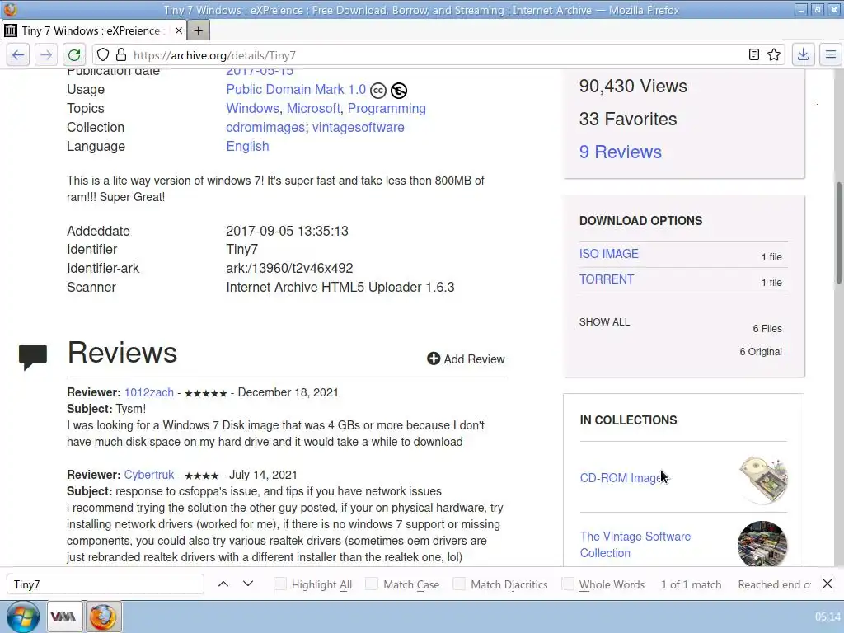
Task: Jump to previous find match arrow
Action: tap(223, 584)
